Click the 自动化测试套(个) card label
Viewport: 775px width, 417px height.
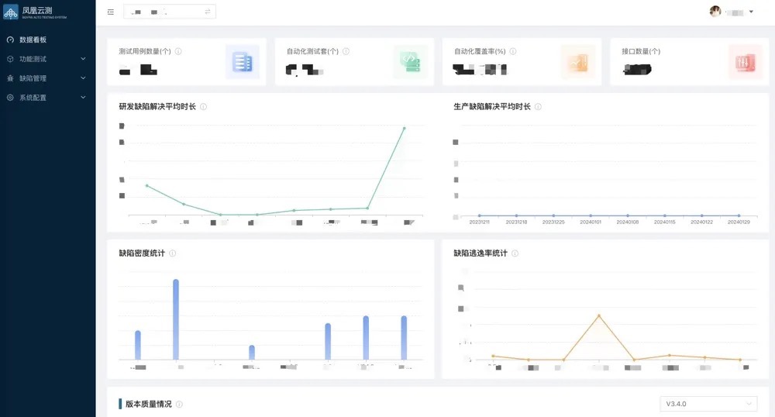pyautogui.click(x=312, y=51)
